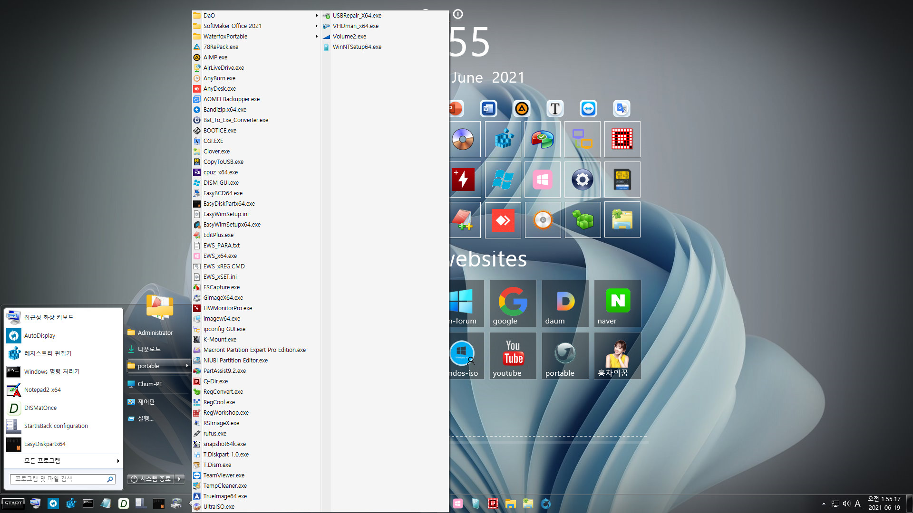Viewport: 913px width, 513px height.
Task: Click the program and file search box
Action: [63, 479]
